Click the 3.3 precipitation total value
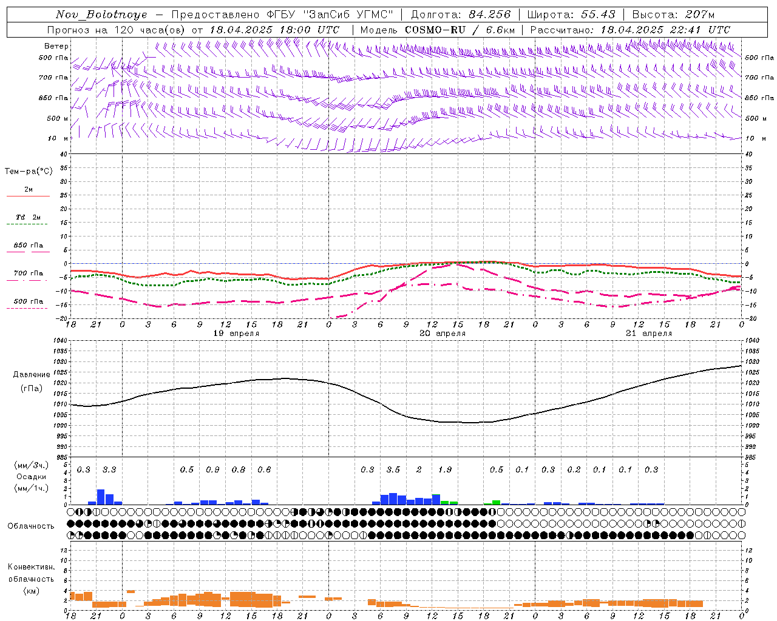 (109, 470)
